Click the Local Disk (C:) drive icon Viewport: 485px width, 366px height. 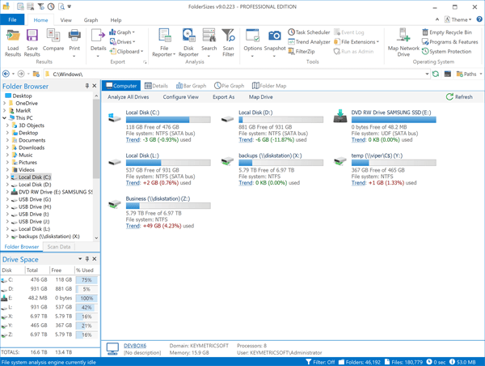click(x=114, y=117)
